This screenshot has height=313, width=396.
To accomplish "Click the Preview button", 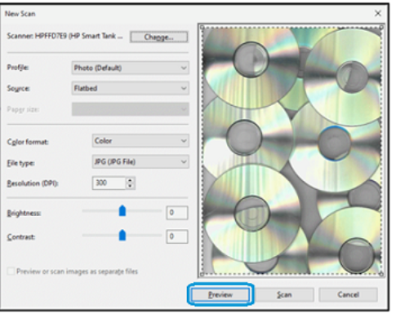I will click(x=220, y=295).
